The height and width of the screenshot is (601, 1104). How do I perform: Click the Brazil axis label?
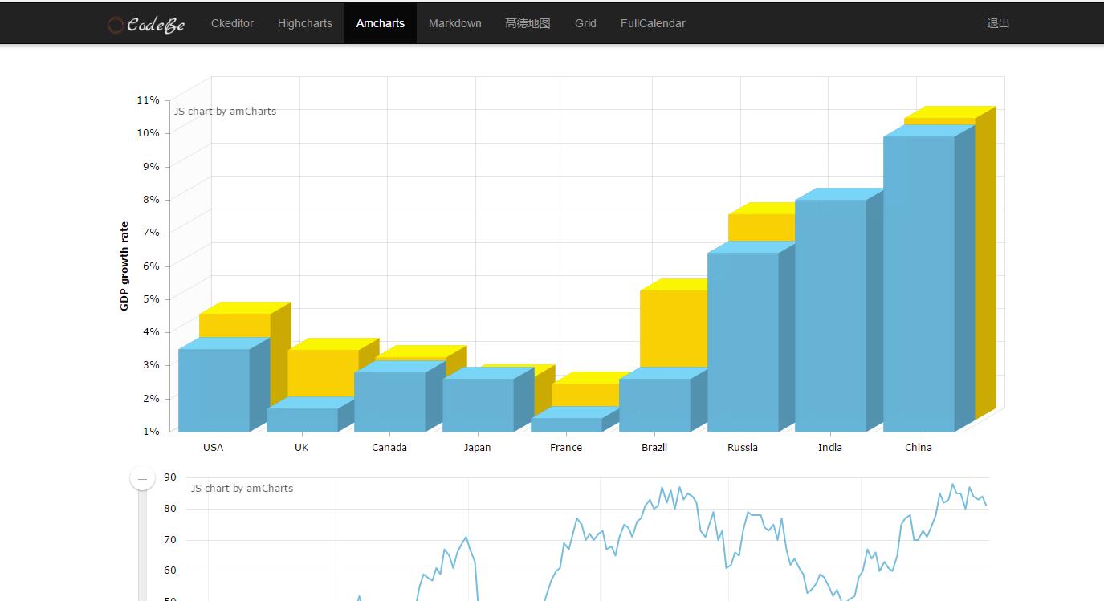pyautogui.click(x=654, y=448)
